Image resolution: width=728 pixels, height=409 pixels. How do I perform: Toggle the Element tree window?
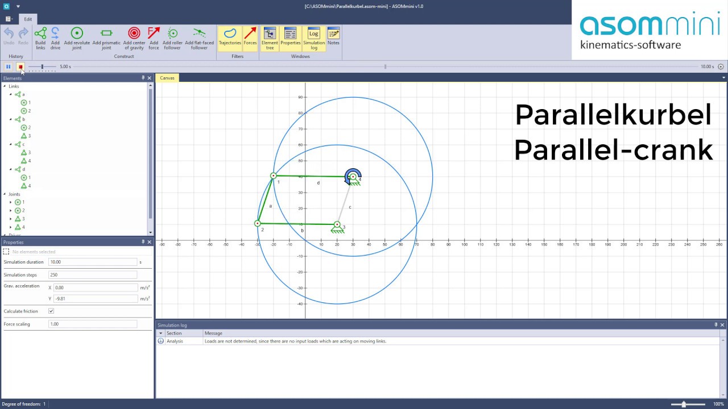(x=270, y=38)
